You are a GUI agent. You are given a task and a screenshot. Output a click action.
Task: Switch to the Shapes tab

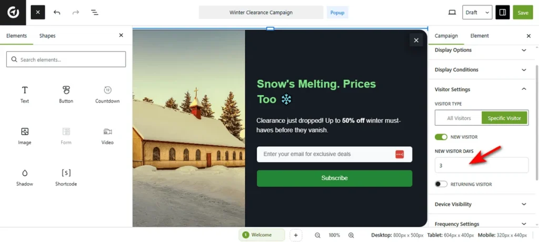pos(47,36)
